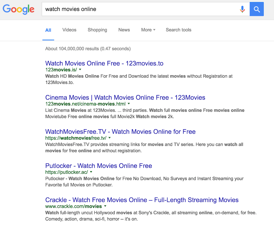The image size is (274, 228).
Task: Select the Shopping tab
Action: tap(97, 30)
